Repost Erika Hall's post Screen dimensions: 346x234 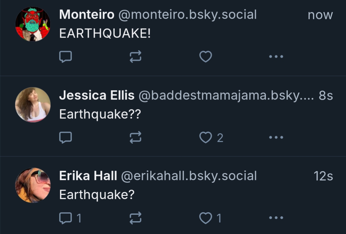pos(135,219)
